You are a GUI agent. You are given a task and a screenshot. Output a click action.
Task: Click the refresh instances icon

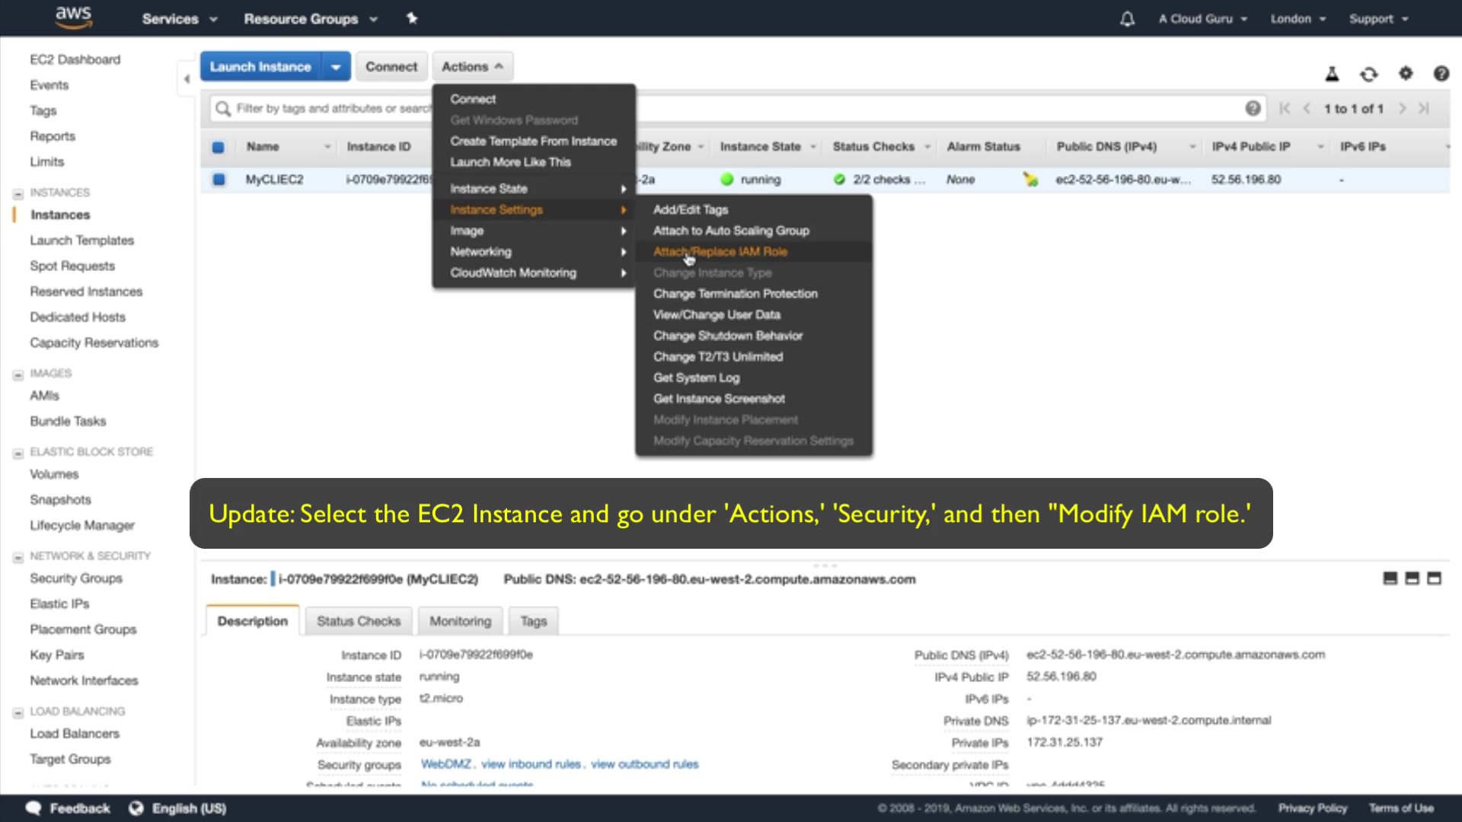(1368, 74)
